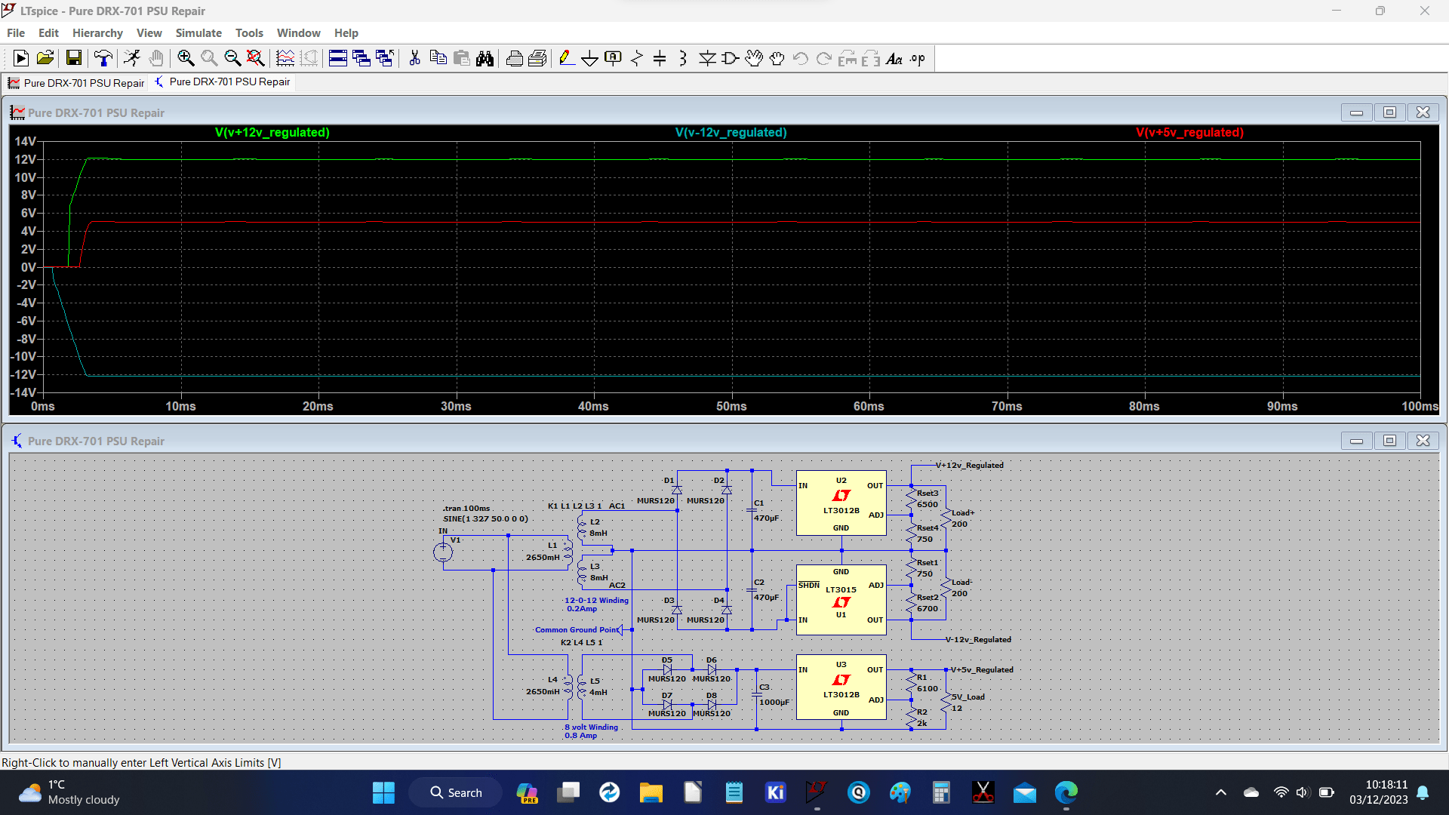Click the Cascade windows icon
This screenshot has width=1449, height=815.
click(x=361, y=58)
